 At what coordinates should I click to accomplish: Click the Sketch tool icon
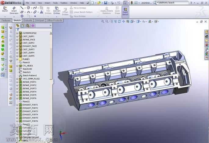[5, 9]
